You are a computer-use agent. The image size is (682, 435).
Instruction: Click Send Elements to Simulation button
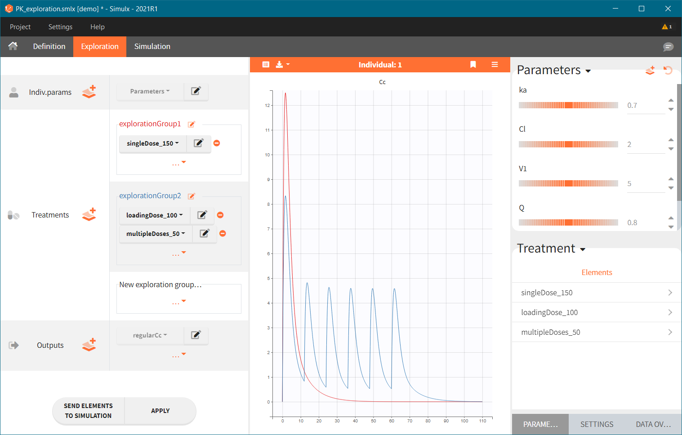(x=88, y=411)
